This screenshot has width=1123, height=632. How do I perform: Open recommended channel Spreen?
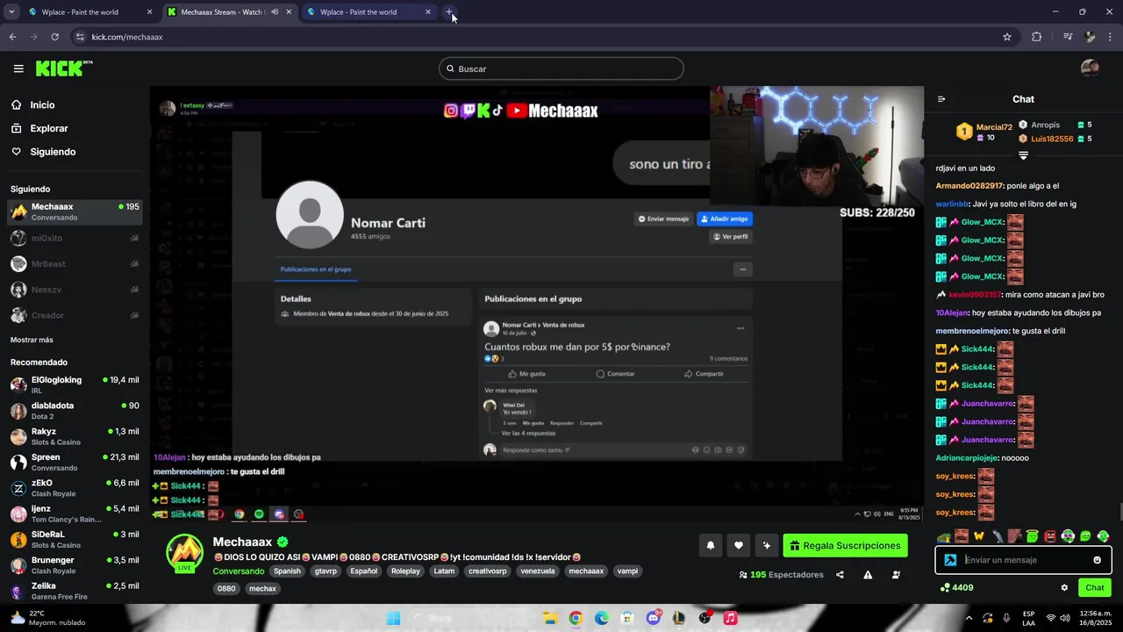point(75,462)
